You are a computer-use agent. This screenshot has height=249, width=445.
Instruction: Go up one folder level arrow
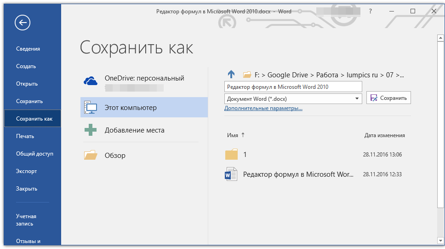(231, 75)
